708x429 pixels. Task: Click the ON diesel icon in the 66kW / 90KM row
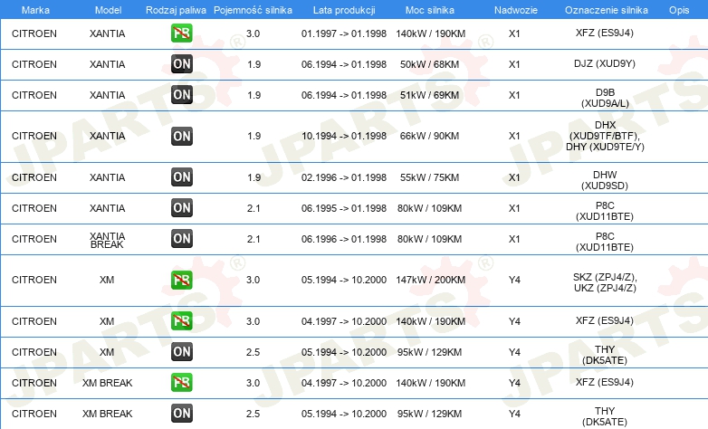click(181, 136)
